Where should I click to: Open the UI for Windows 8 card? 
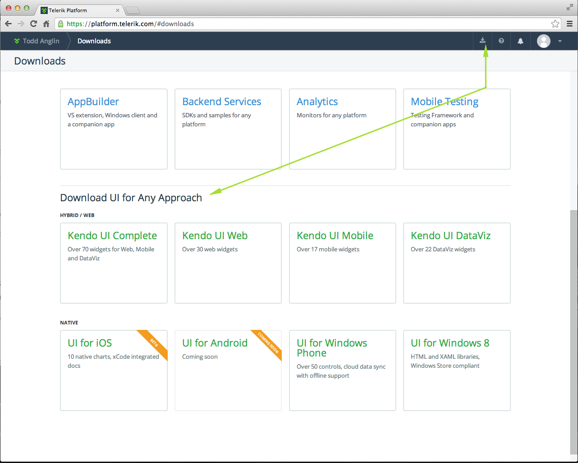click(457, 370)
